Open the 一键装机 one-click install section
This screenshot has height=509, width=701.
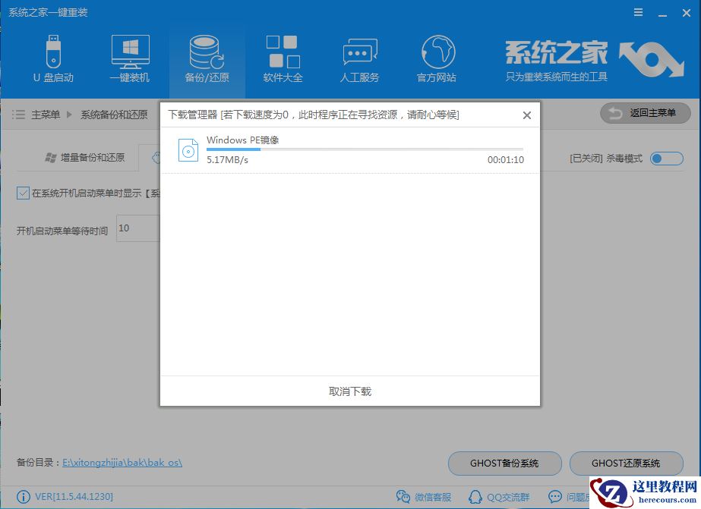[x=129, y=57]
